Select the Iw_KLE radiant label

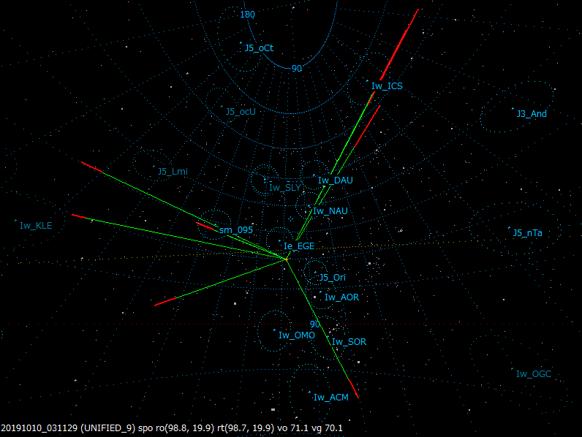36,226
